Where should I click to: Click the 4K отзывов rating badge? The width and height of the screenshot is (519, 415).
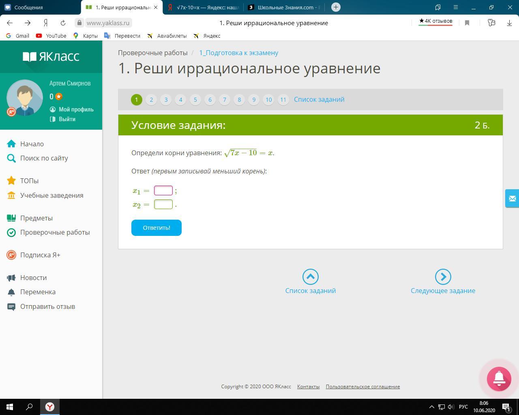tap(435, 21)
